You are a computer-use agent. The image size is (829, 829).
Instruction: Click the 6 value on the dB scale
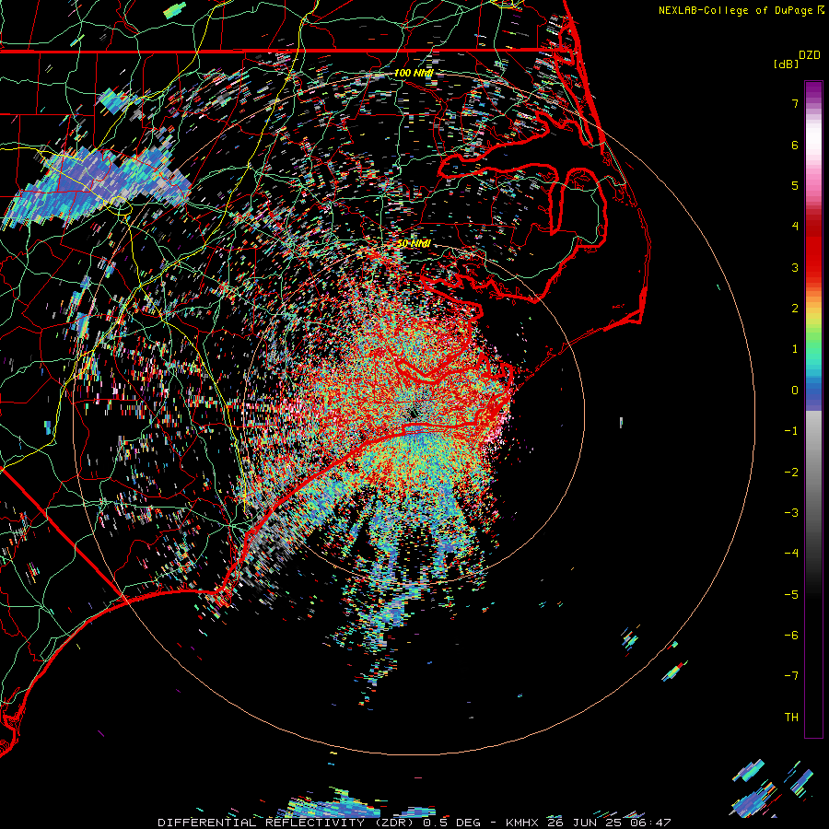click(795, 145)
